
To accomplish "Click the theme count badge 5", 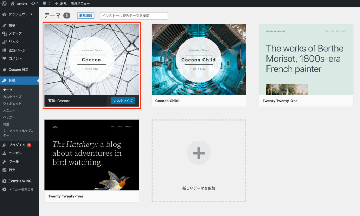I will [67, 15].
